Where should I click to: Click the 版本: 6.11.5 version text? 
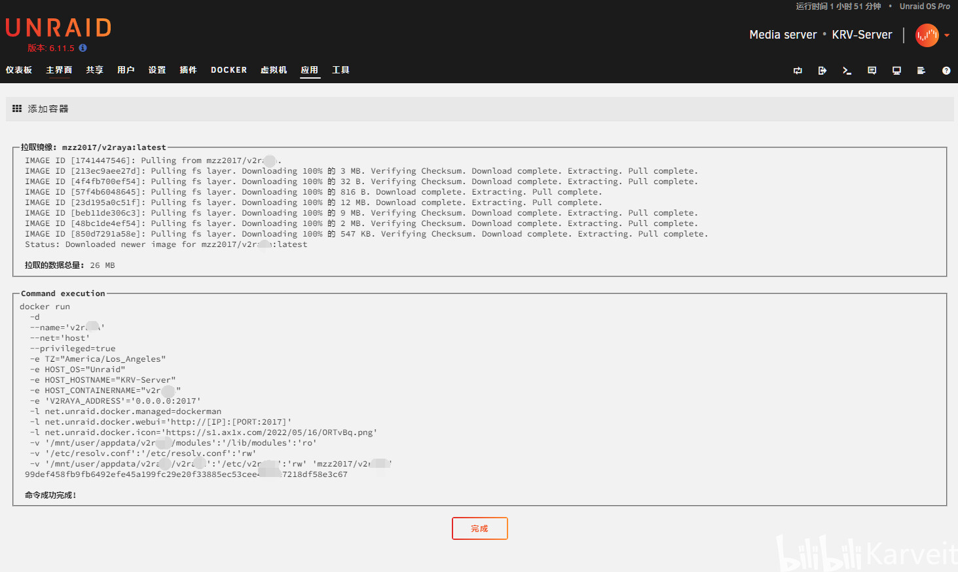pyautogui.click(x=51, y=48)
